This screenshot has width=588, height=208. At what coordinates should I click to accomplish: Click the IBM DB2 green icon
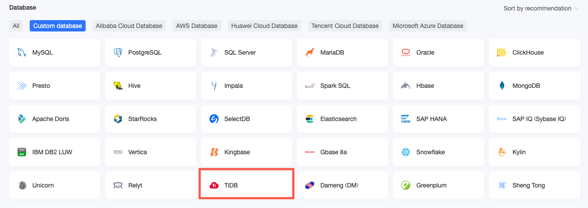pyautogui.click(x=21, y=152)
